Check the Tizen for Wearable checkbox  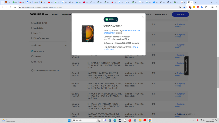point(32,38)
